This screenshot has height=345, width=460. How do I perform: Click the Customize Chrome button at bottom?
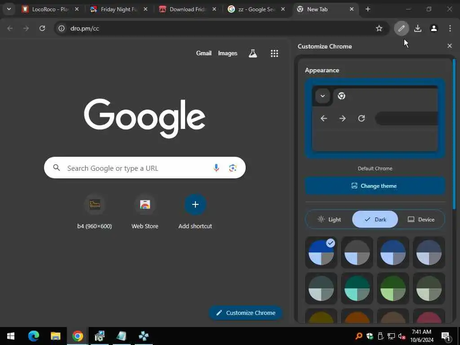(246, 313)
